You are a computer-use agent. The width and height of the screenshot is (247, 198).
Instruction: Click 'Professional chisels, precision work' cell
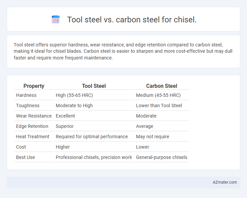click(x=94, y=157)
